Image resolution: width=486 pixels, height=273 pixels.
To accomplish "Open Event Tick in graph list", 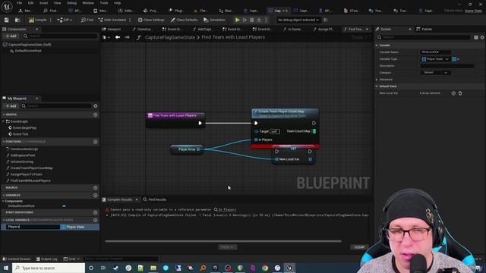I will (21, 134).
